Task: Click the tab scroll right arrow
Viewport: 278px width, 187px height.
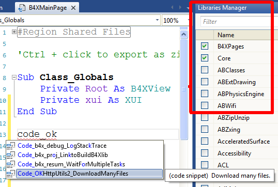Action: point(180,7)
